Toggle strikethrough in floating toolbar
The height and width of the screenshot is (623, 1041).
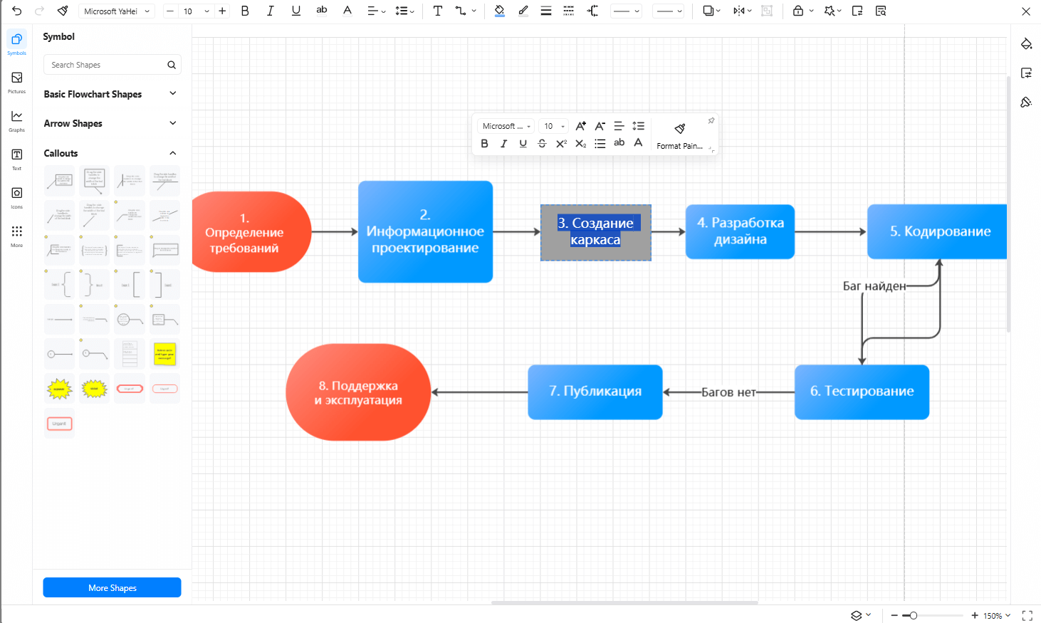[x=542, y=143]
